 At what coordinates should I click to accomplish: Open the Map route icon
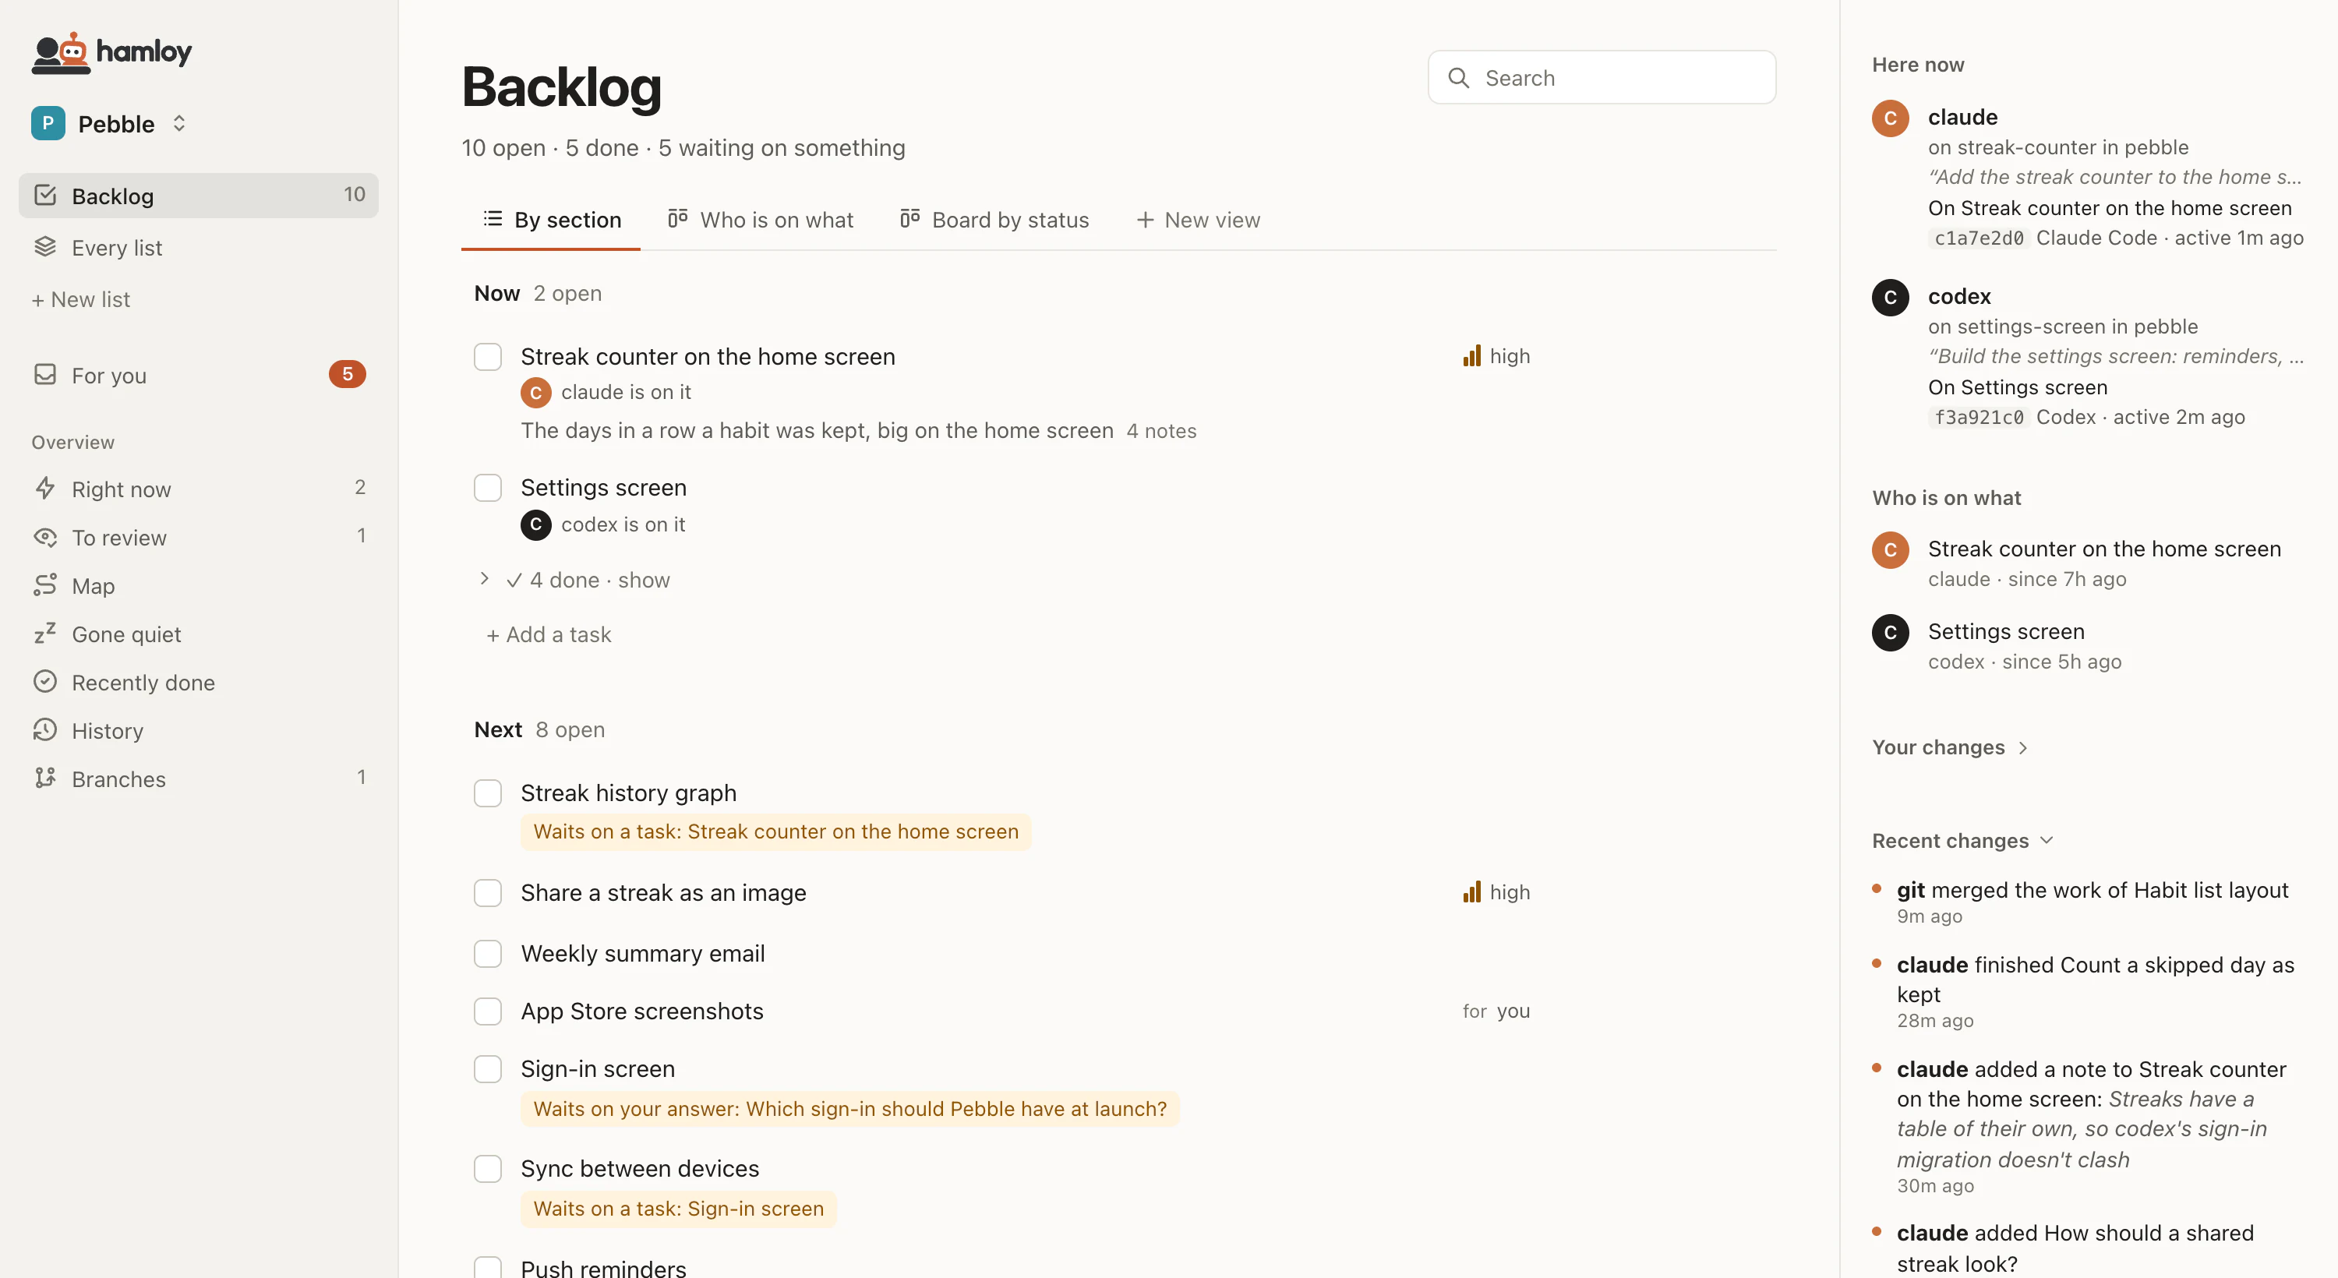tap(45, 585)
